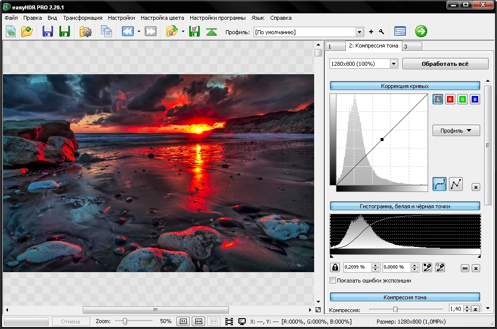Collapse the 'Коррекция кривых' section header
The image size is (497, 329).
[x=405, y=86]
